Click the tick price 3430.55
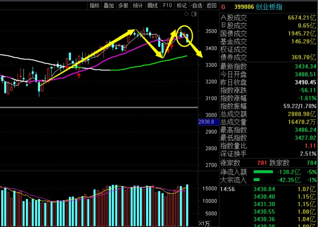Image resolution: width=318 pixels, height=227 pixels. pyautogui.click(x=264, y=212)
